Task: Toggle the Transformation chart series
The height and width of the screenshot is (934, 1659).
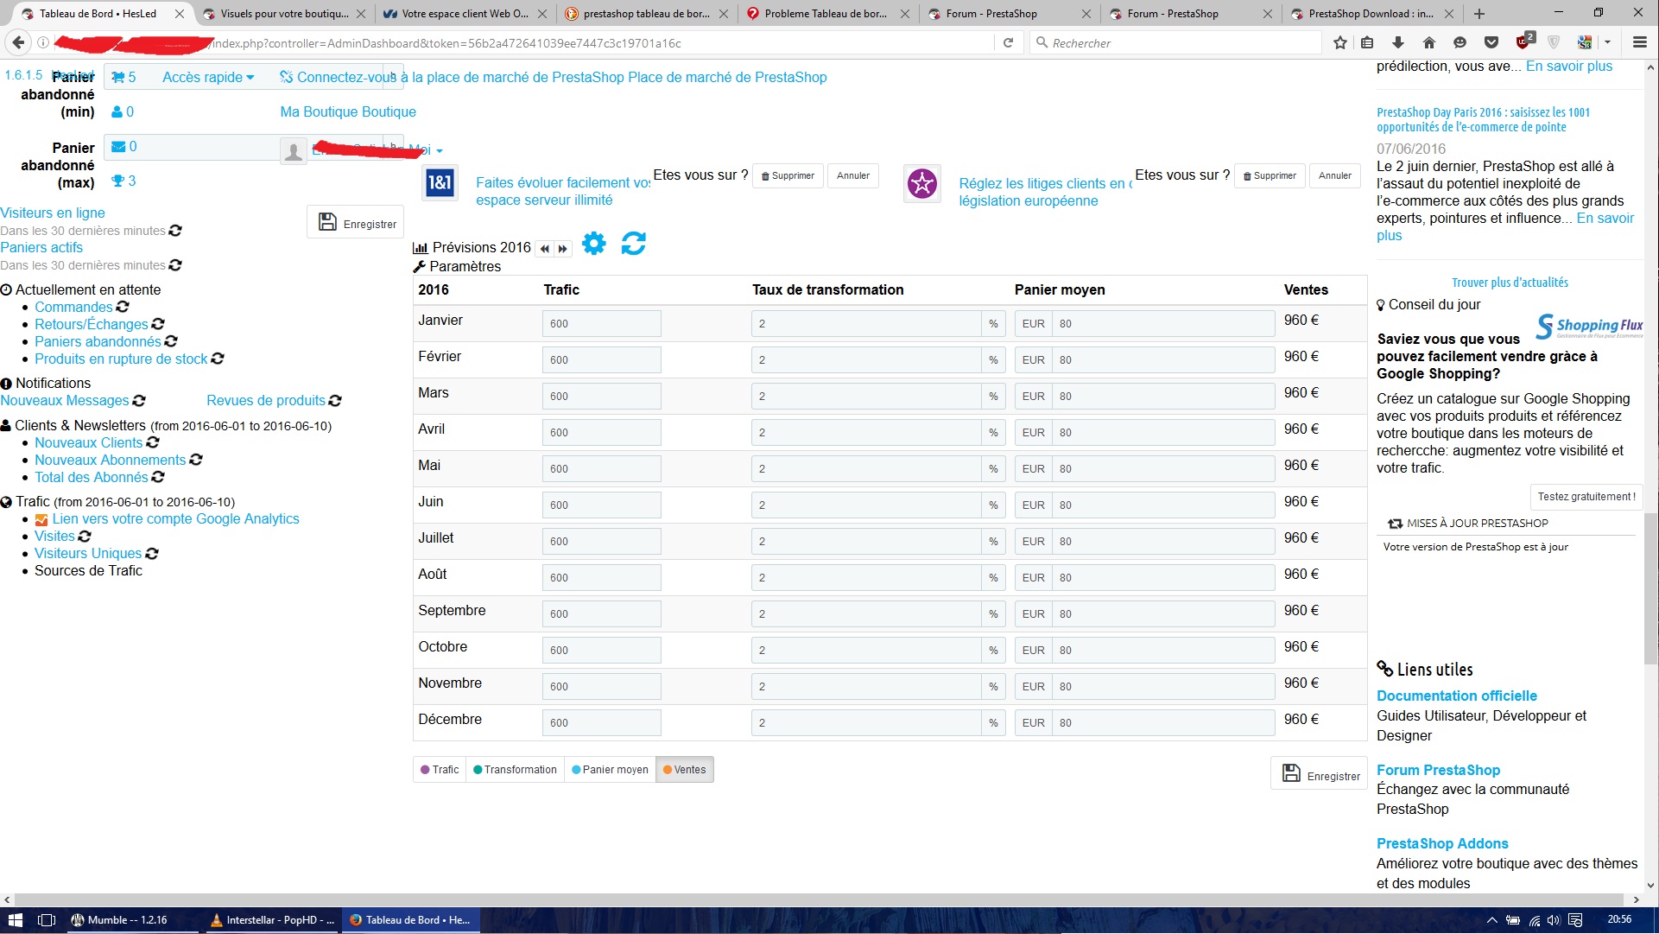Action: (515, 770)
